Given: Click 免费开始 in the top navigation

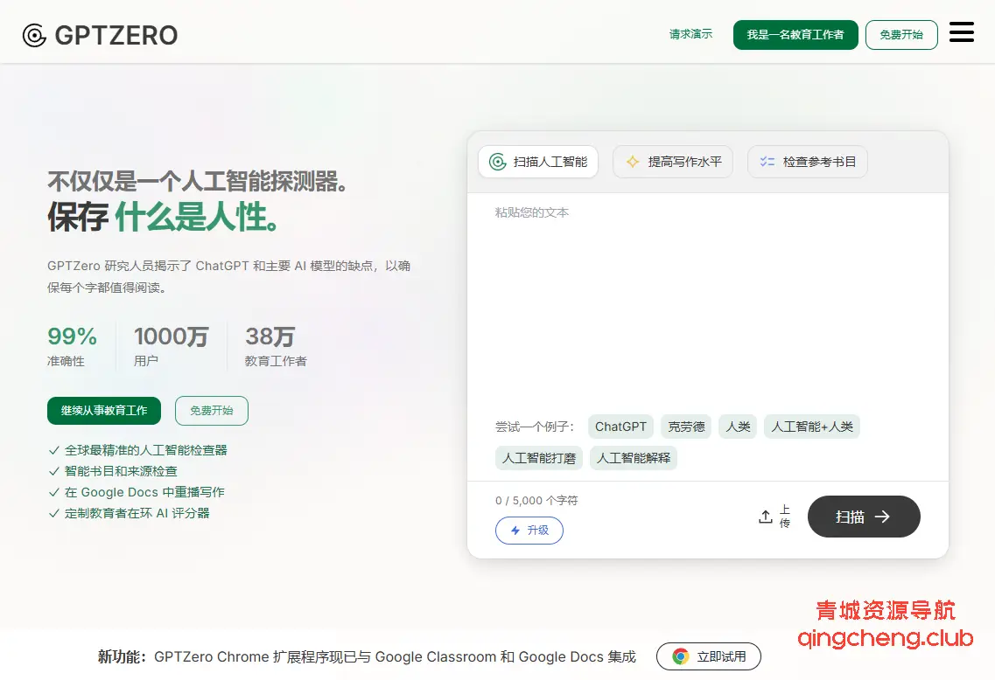Looking at the screenshot, I should pos(901,35).
